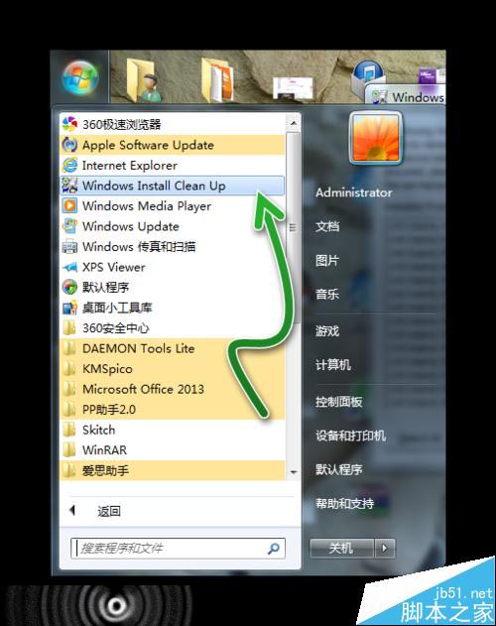496x626 pixels.
Task: Open 控制面板 from the right pane
Action: tap(338, 401)
